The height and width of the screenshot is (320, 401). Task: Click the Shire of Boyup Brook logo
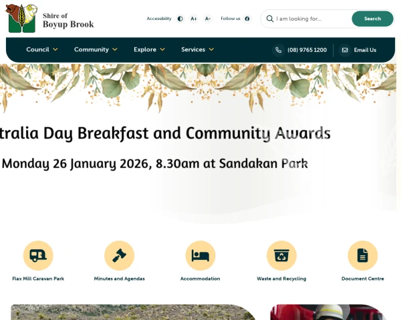pyautogui.click(x=51, y=19)
